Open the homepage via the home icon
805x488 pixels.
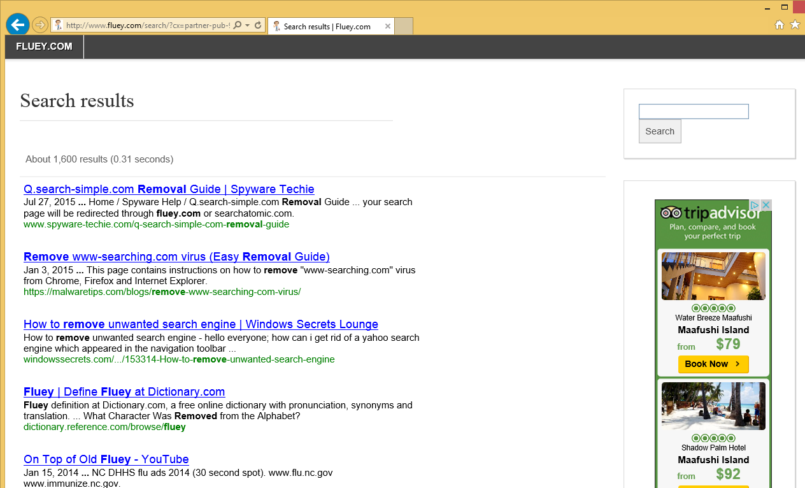click(x=780, y=24)
